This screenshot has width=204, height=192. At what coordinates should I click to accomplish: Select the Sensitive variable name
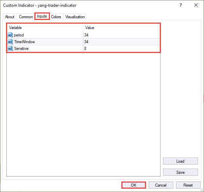point(21,49)
